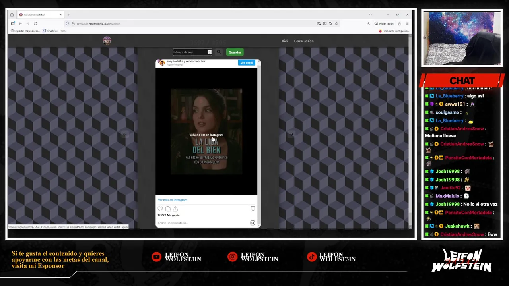Click the browser Forward arrow
The height and width of the screenshot is (286, 509).
point(28,23)
